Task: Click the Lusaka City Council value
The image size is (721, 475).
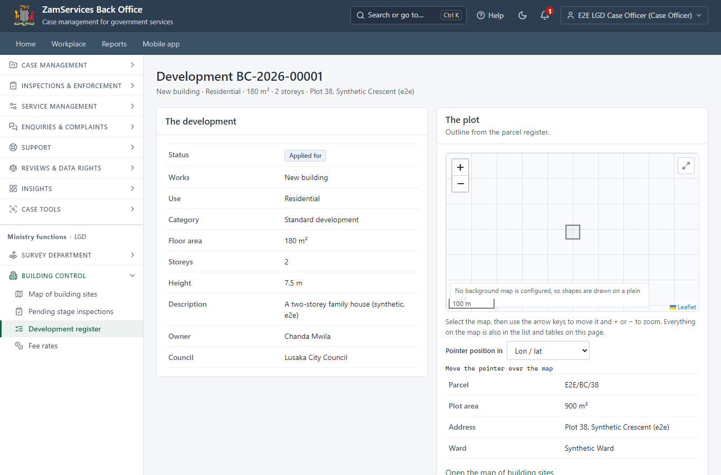Action: 316,357
